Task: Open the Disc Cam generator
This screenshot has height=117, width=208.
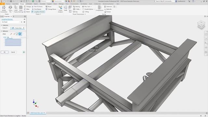Action: [x=86, y=6]
